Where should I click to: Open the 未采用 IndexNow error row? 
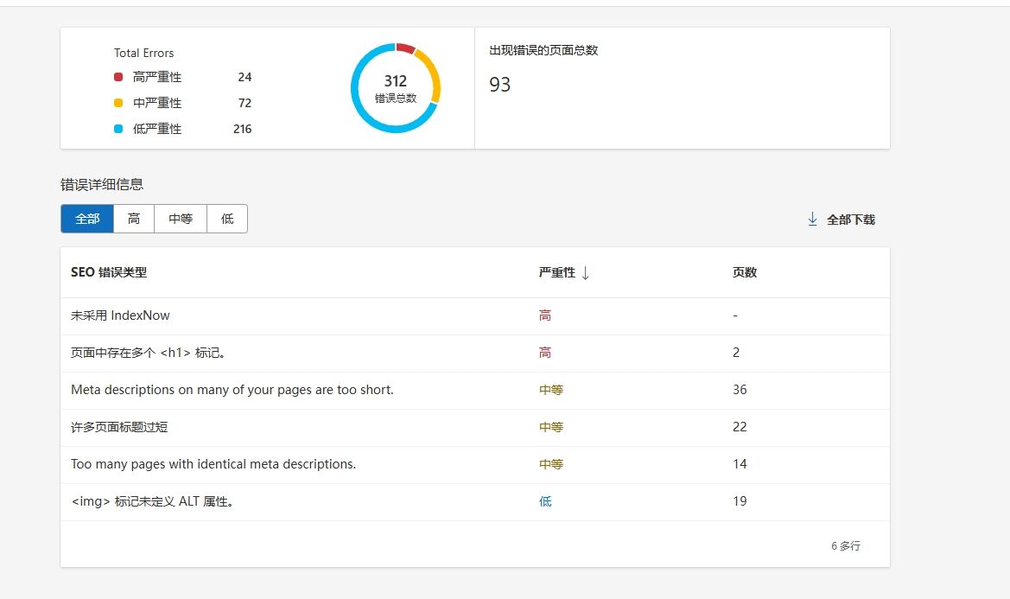coord(120,315)
